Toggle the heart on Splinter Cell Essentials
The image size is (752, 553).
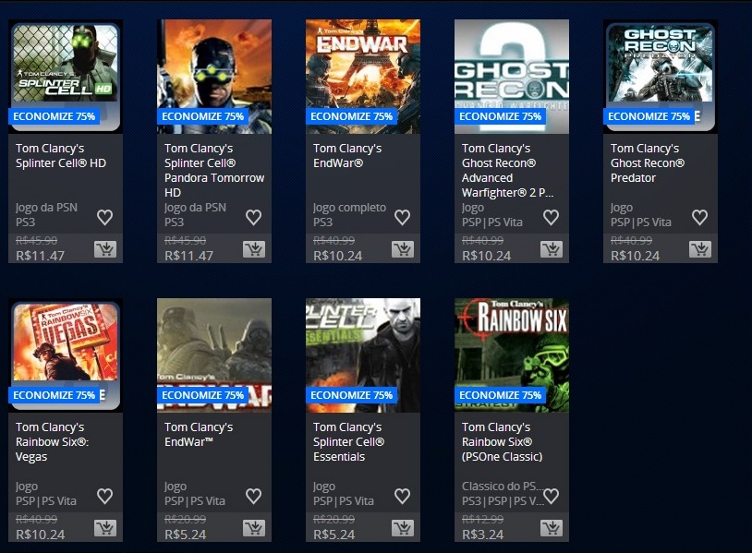pos(402,496)
